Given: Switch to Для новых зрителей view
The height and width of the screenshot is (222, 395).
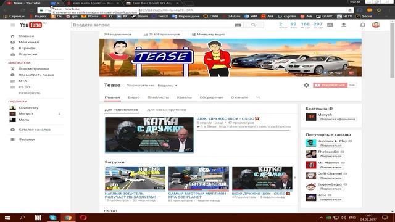Looking at the screenshot, I should [x=166, y=110].
